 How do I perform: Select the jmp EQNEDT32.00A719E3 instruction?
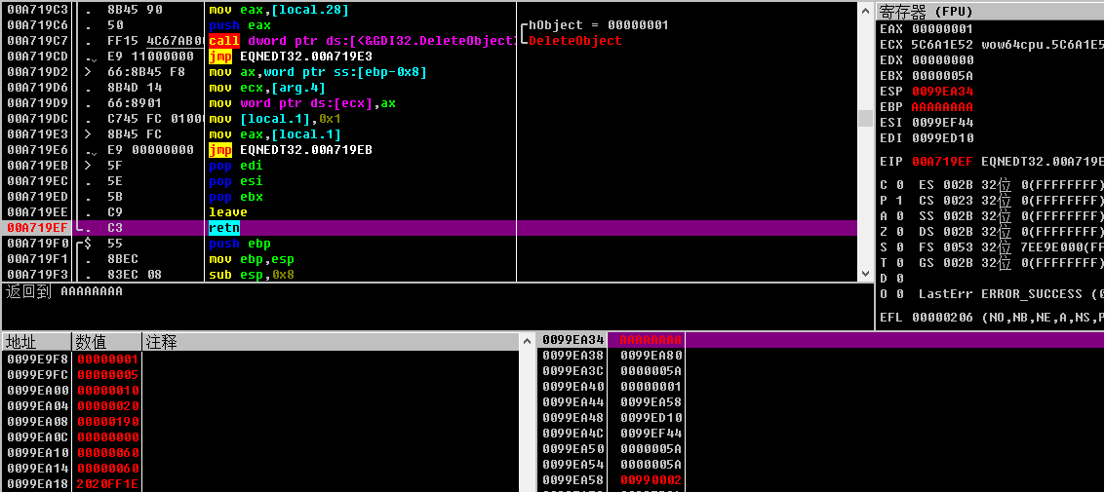(x=291, y=57)
